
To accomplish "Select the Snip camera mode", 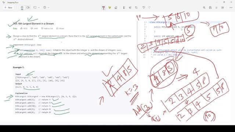I will (22, 7).
